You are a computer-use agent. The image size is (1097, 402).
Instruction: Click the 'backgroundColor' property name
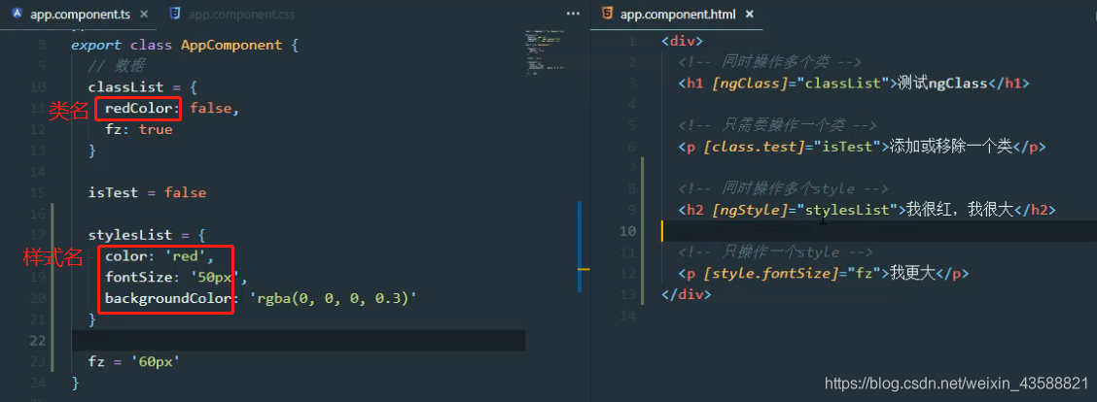point(168,298)
